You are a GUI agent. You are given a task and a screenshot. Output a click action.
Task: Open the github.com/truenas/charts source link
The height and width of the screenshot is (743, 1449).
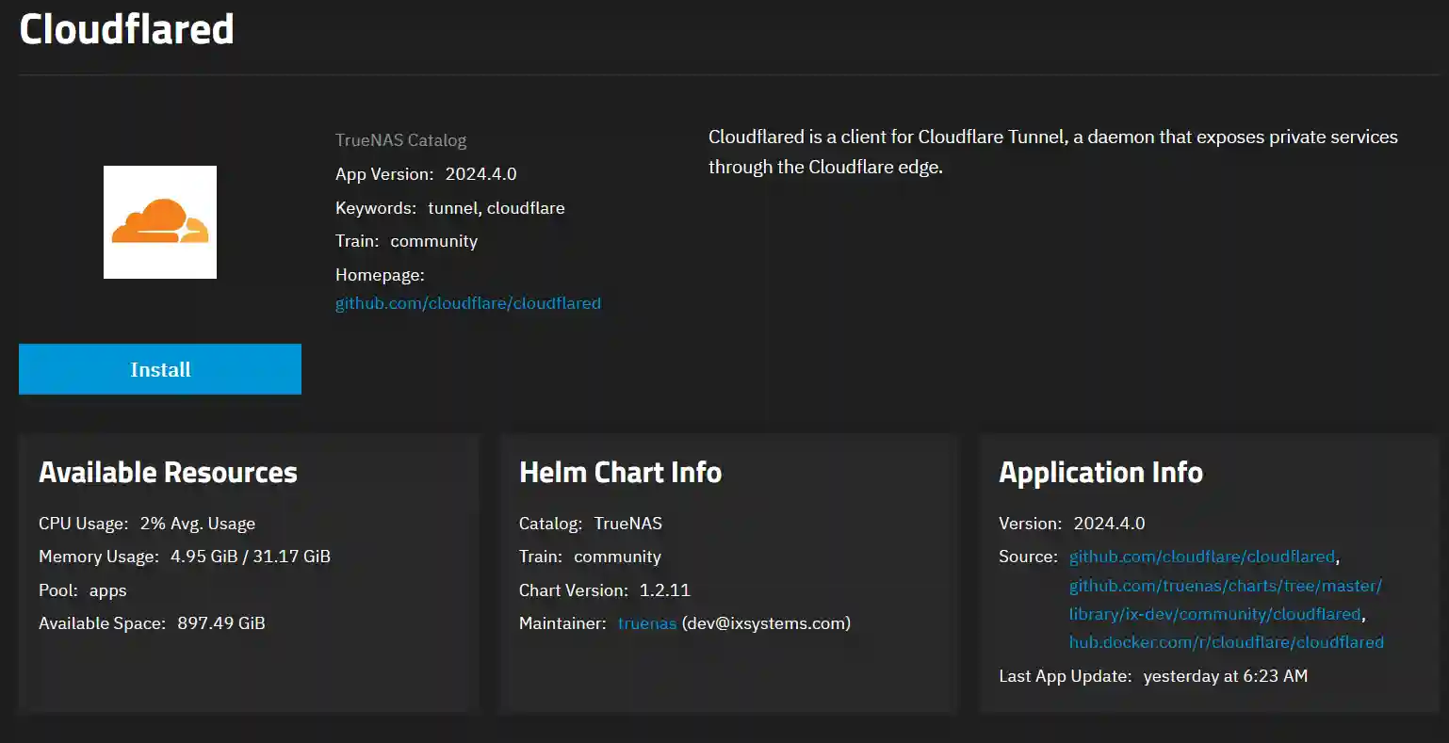coord(1225,585)
